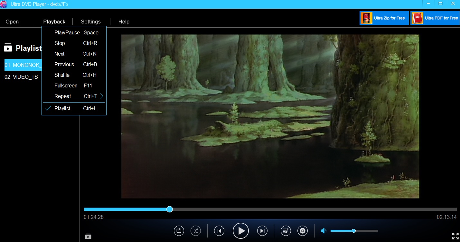Image resolution: width=460 pixels, height=242 pixels.
Task: Choose Stop in the Playback menu
Action: tap(74, 43)
